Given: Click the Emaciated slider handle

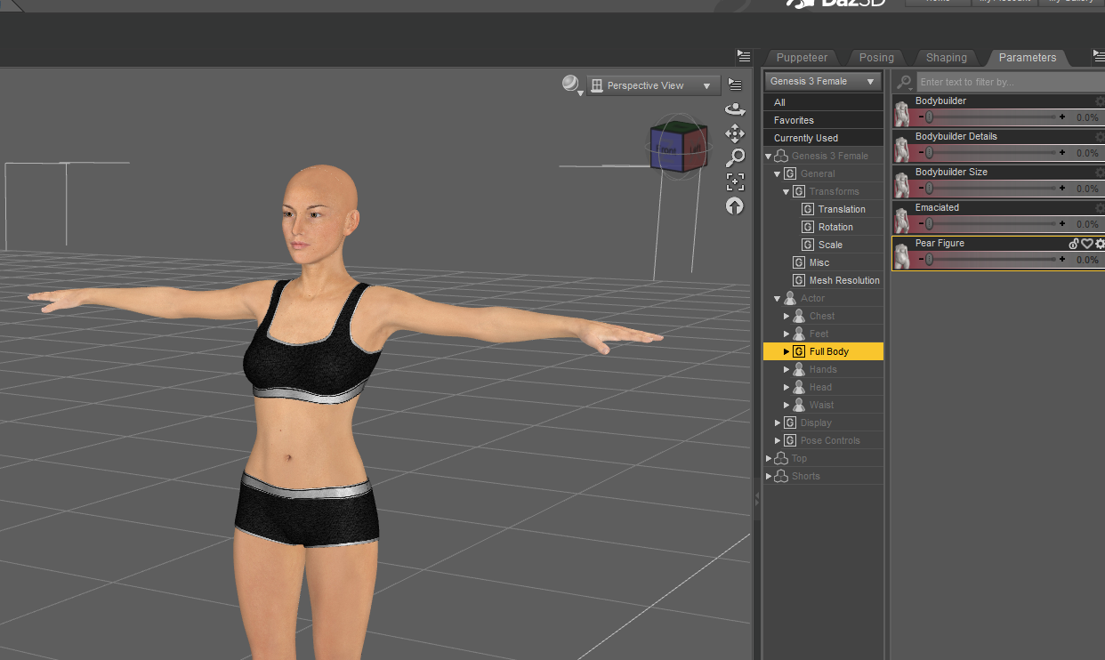Looking at the screenshot, I should (x=929, y=223).
